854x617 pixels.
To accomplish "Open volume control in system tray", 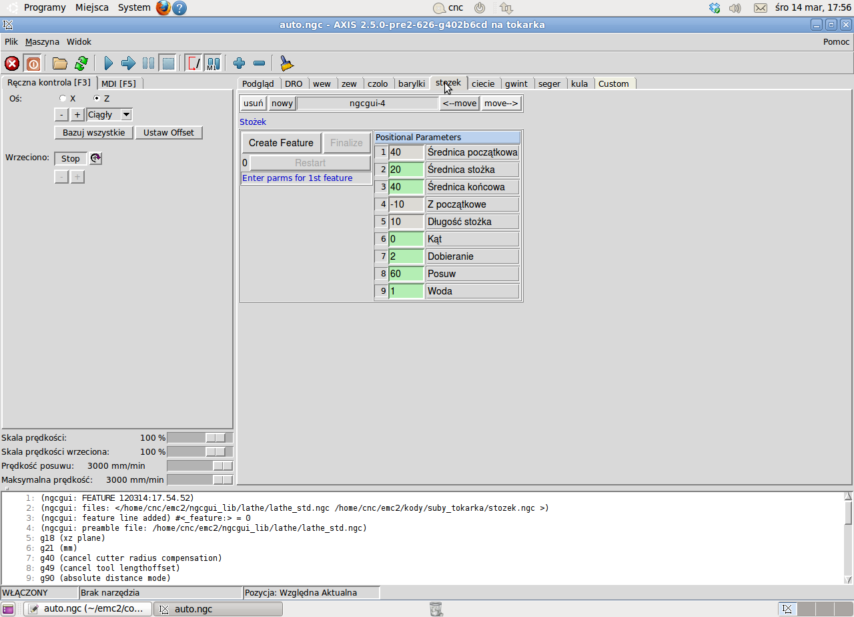I will point(735,8).
